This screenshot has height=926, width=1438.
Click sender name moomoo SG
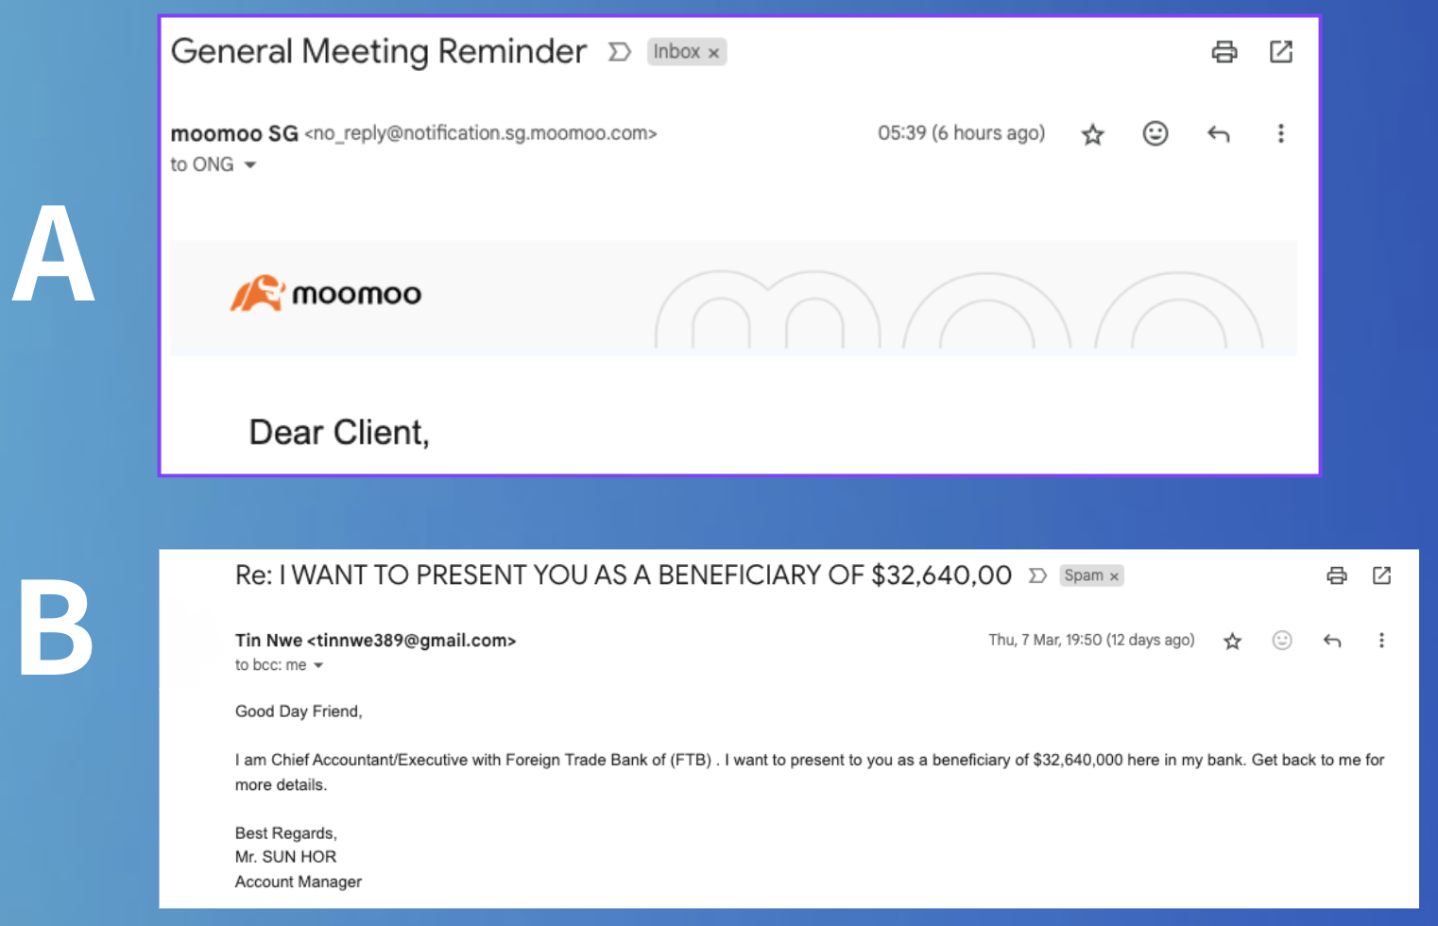234,134
